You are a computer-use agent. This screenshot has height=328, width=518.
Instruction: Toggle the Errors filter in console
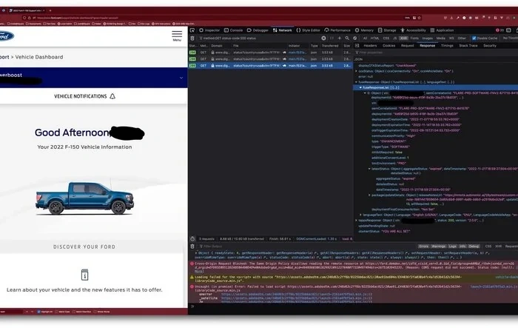(x=424, y=246)
